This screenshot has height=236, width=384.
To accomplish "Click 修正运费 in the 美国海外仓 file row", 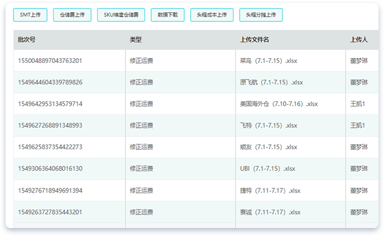I will (141, 104).
